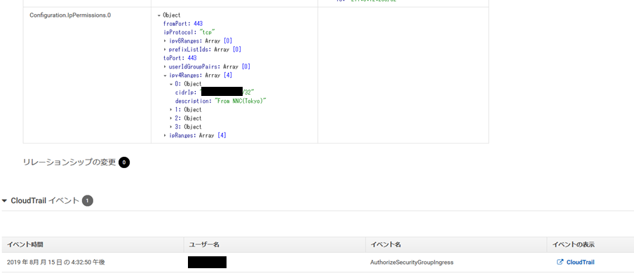Screen dimensions: 634x278
Task: Click the AuthorizeSecurityGroupIngress event name
Action: coord(412,263)
